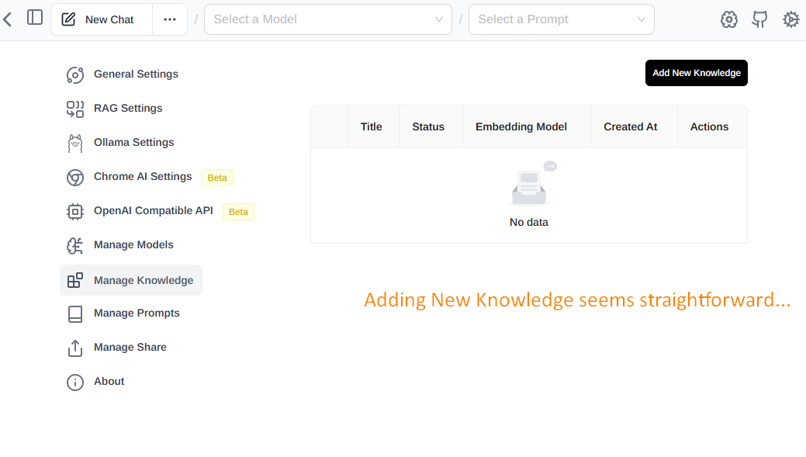Screen dimensions: 806x457
Task: Expand the Select a Prompt dropdown
Action: click(561, 19)
